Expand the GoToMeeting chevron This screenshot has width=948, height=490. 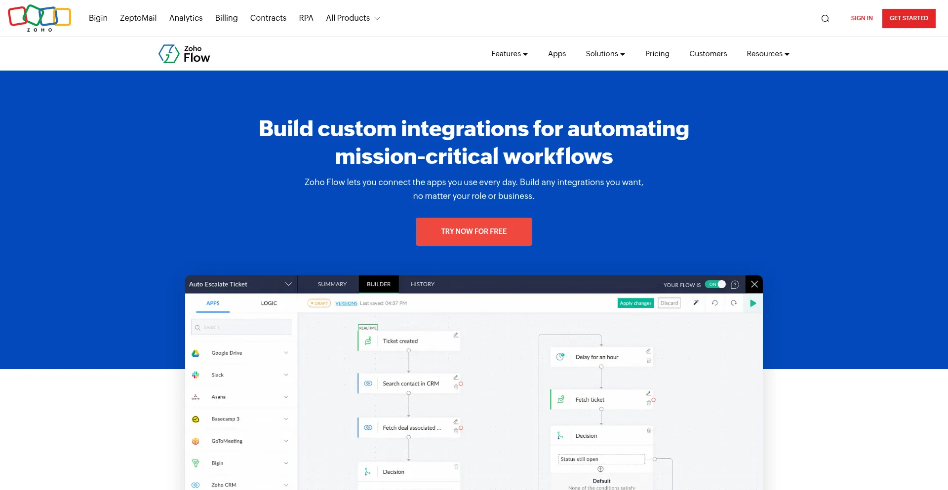click(x=286, y=441)
